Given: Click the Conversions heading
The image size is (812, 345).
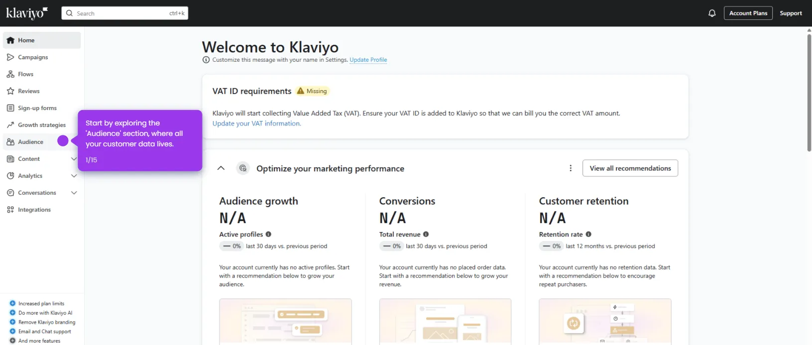Looking at the screenshot, I should (x=407, y=201).
